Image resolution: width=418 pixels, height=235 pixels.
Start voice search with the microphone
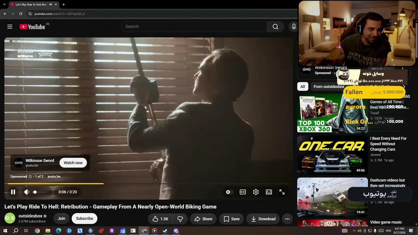click(294, 27)
